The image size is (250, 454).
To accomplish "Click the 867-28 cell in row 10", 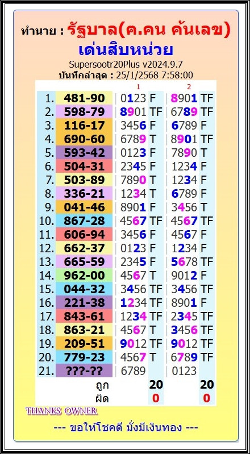I will pyautogui.click(x=84, y=221).
